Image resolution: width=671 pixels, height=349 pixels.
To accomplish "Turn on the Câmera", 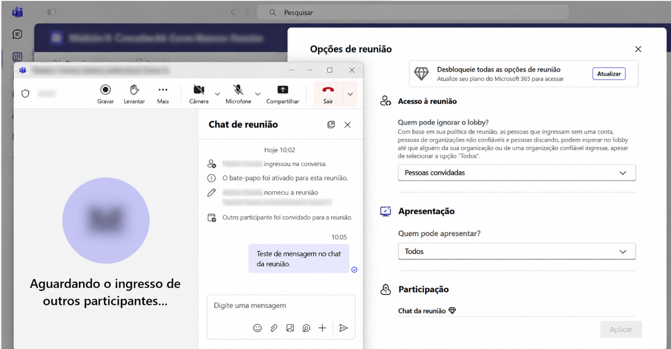I will point(199,94).
